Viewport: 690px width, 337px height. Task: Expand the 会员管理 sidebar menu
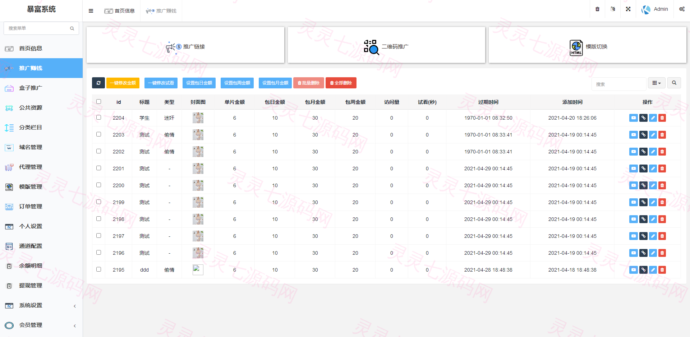(41, 325)
